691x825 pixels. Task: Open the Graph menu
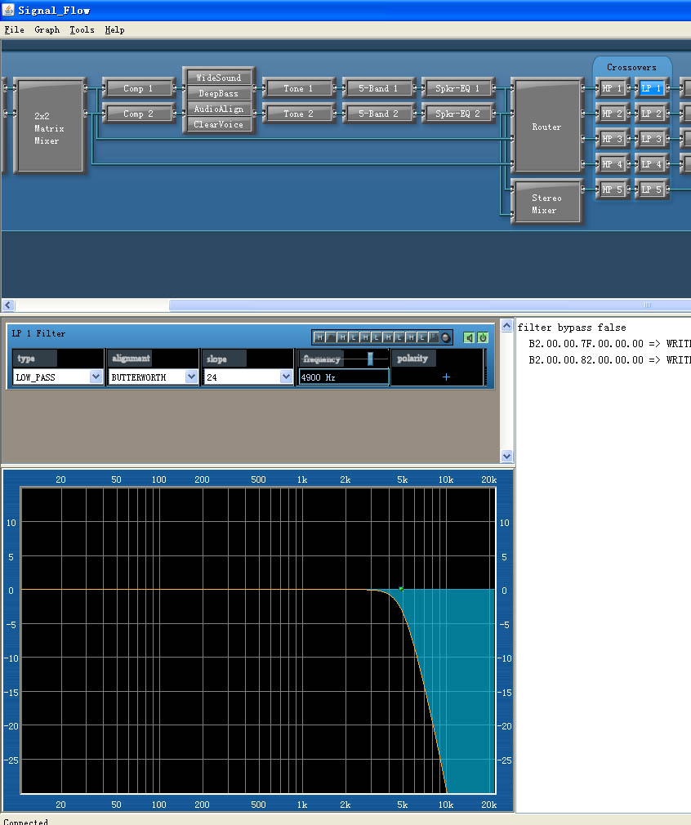click(47, 30)
